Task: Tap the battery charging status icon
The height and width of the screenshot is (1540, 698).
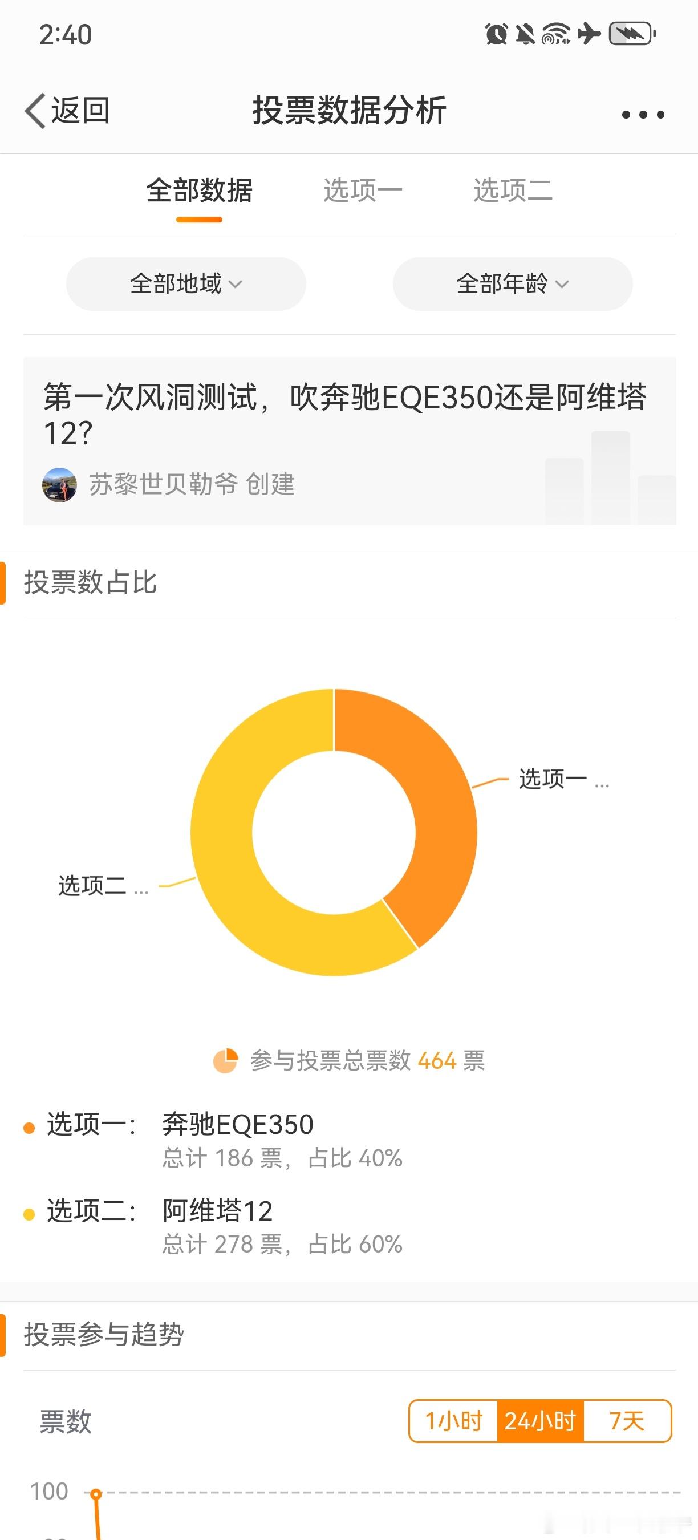Action: 632,34
